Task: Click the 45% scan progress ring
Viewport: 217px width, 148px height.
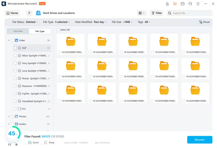Action: (x=13, y=133)
